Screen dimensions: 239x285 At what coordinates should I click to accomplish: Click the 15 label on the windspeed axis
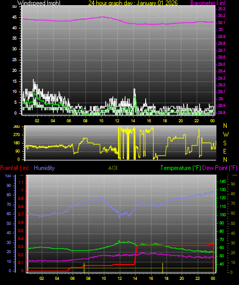pos(14,81)
